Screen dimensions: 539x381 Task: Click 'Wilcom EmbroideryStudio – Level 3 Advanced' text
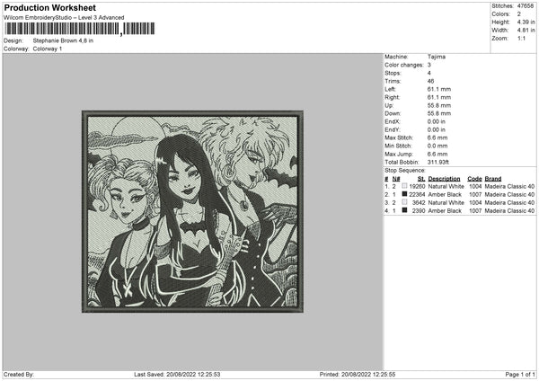[x=64, y=18]
